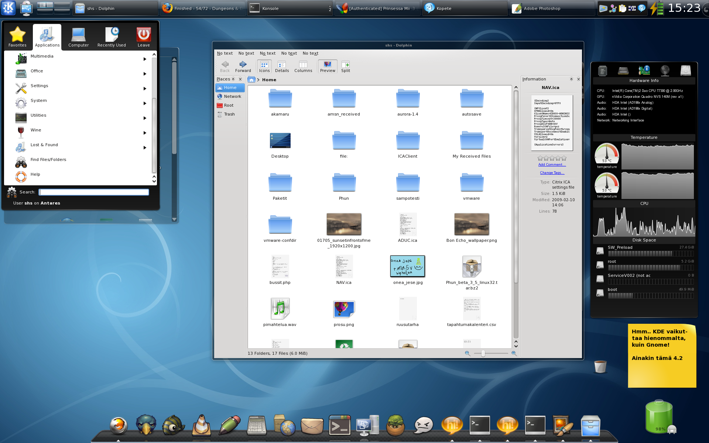The height and width of the screenshot is (443, 709).
Task: Open Trash in the Places panel
Action: pos(229,114)
